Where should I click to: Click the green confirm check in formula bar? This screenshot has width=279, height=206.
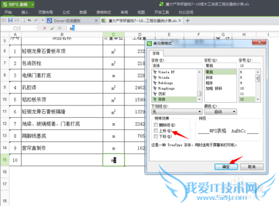pyautogui.click(x=52, y=28)
